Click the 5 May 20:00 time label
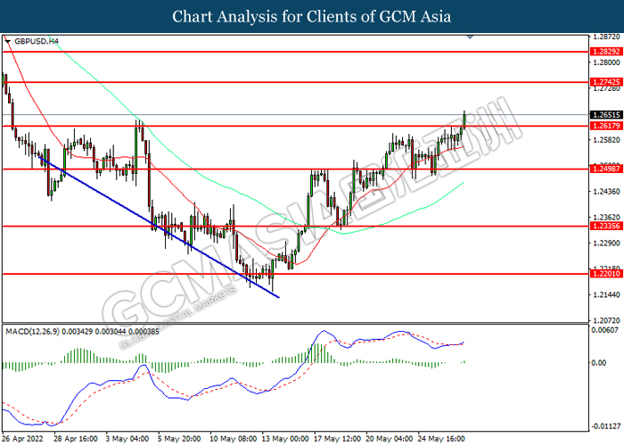Viewport: 624px width, 446px height. pyautogui.click(x=179, y=439)
